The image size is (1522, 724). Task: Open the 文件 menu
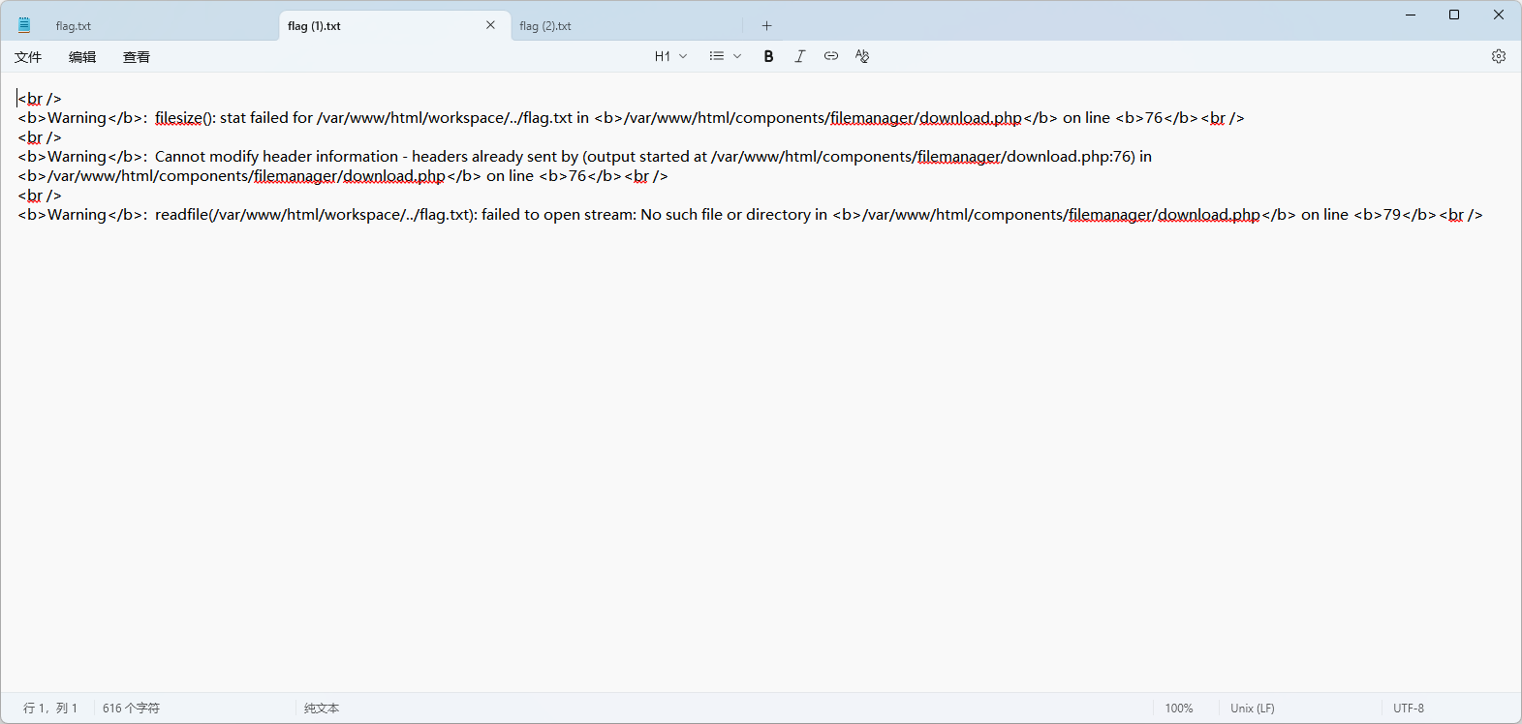click(x=28, y=57)
